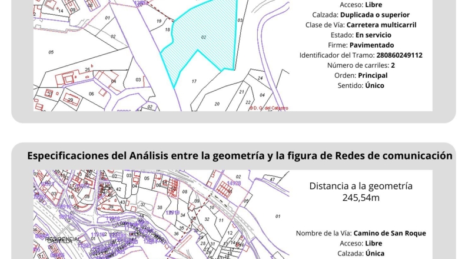
Task: Click parcel 32 on the lower map
Action: click(207, 219)
